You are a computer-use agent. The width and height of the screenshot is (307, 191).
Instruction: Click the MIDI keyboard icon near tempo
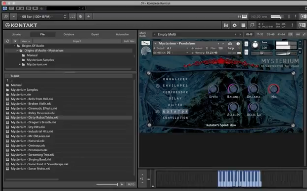click(244, 17)
